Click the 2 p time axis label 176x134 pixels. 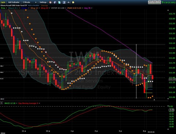pos(96,131)
